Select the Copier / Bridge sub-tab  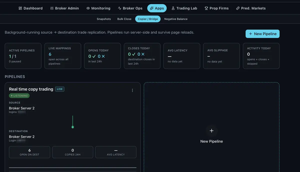[x=148, y=19]
